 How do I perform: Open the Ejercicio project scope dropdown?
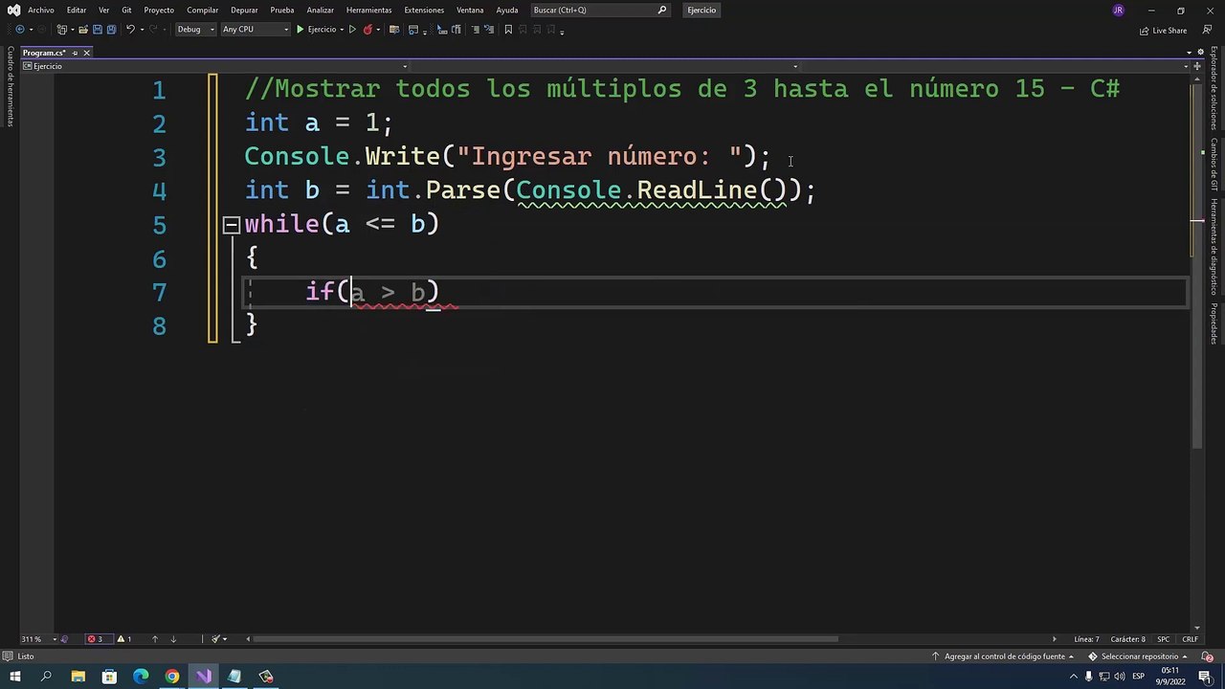(215, 66)
